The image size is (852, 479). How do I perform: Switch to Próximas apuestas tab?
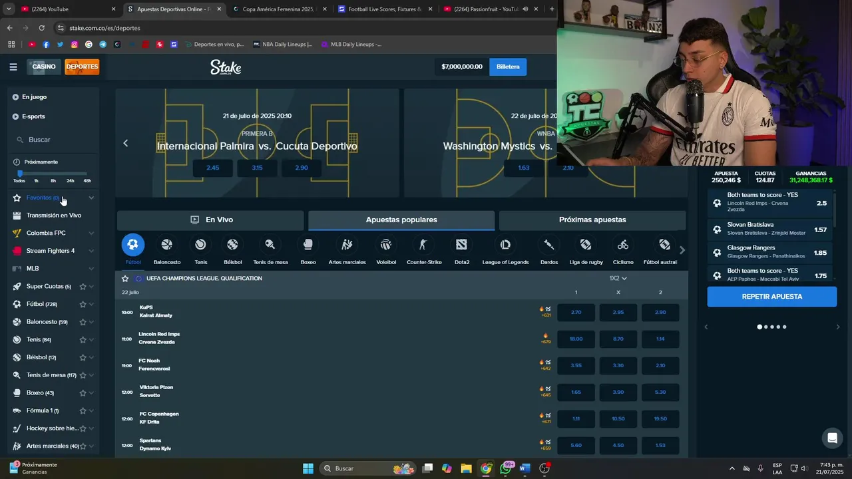[x=592, y=220]
